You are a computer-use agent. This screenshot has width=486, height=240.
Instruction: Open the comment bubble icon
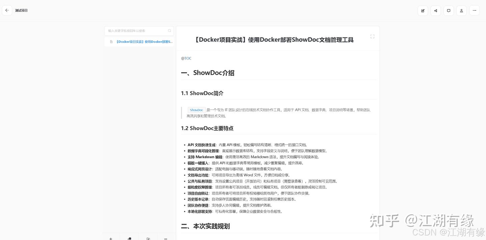(x=449, y=10)
